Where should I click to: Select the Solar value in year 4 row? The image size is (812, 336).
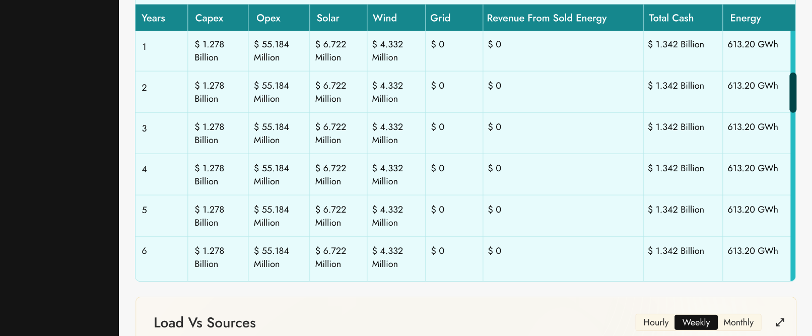coord(330,175)
